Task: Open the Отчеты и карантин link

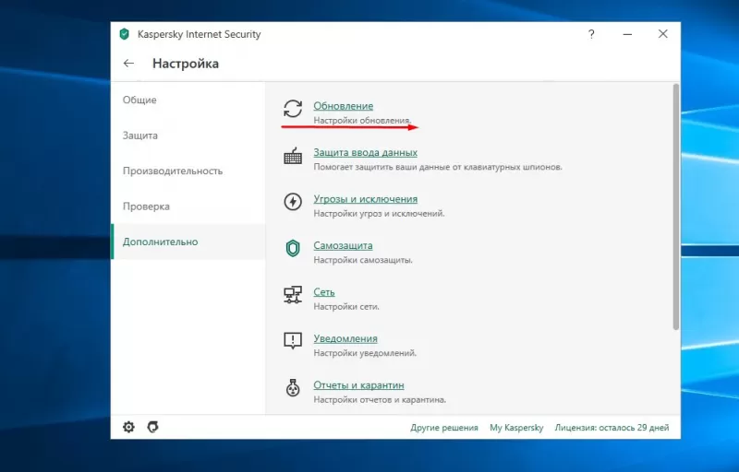Action: point(358,385)
